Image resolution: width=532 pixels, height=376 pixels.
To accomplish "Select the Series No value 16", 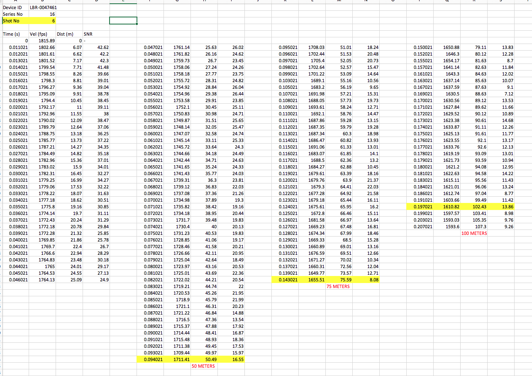I will pos(43,14).
